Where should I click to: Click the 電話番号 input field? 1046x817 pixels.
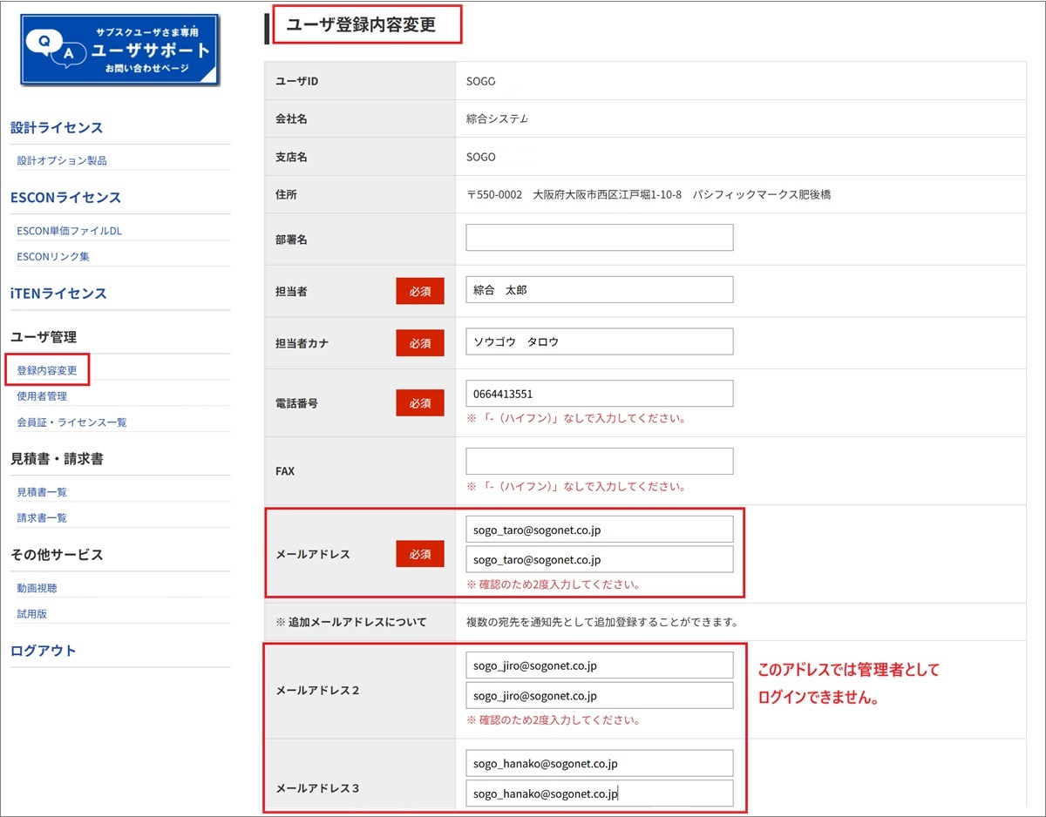[599, 394]
